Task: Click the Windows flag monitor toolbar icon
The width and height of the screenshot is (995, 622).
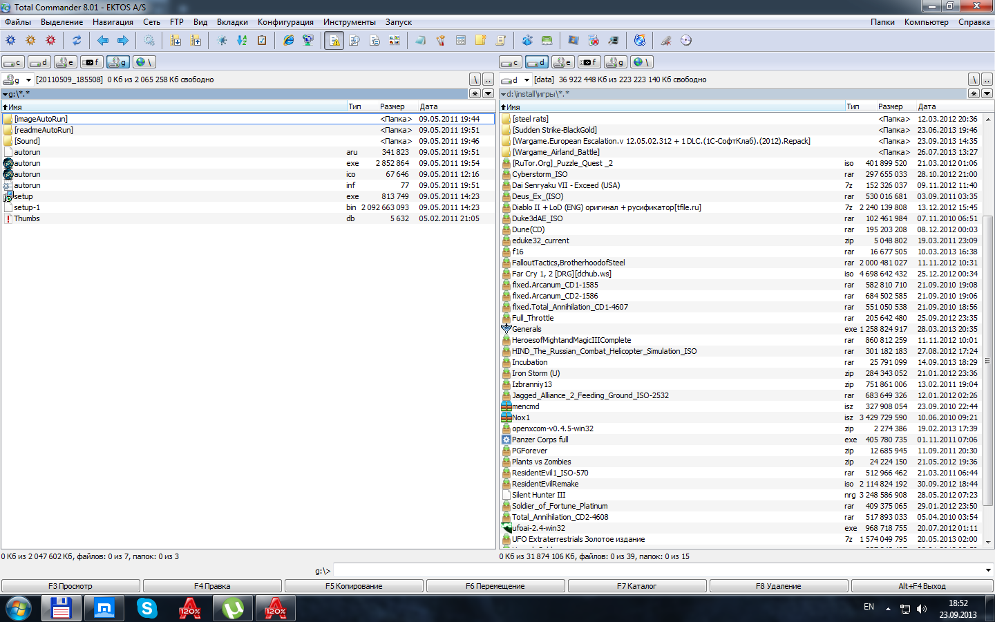Action: (574, 41)
